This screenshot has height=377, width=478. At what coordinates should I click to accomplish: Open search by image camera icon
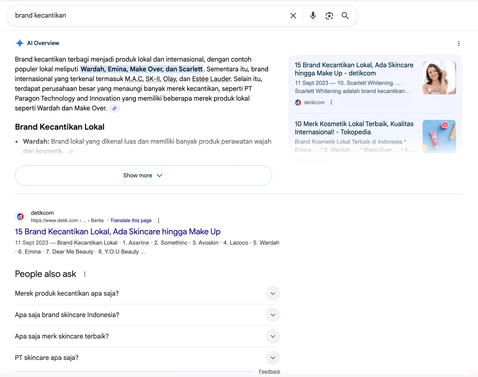point(329,16)
